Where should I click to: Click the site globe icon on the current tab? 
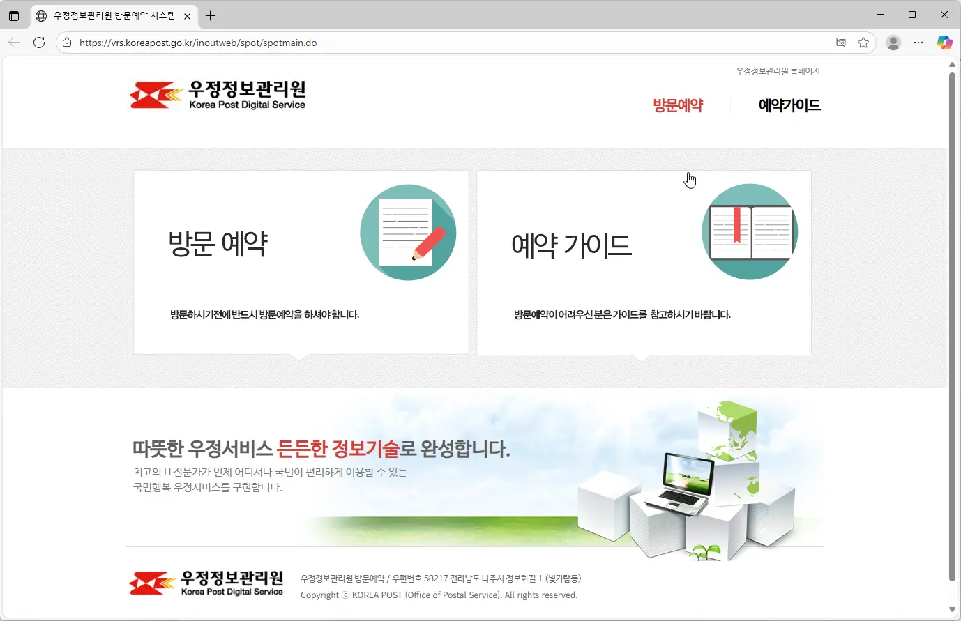click(x=41, y=15)
